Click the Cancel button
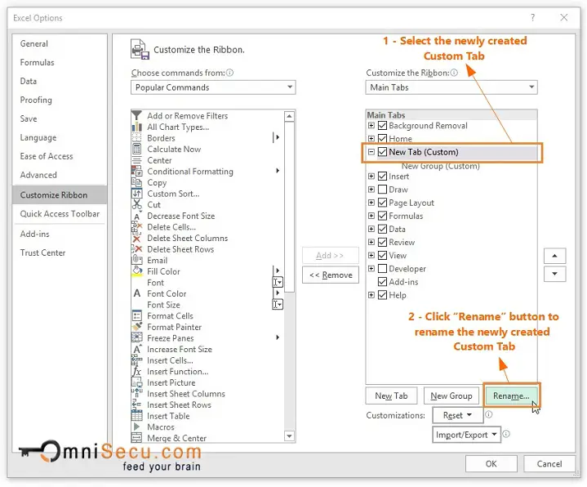The image size is (587, 487). click(x=549, y=464)
